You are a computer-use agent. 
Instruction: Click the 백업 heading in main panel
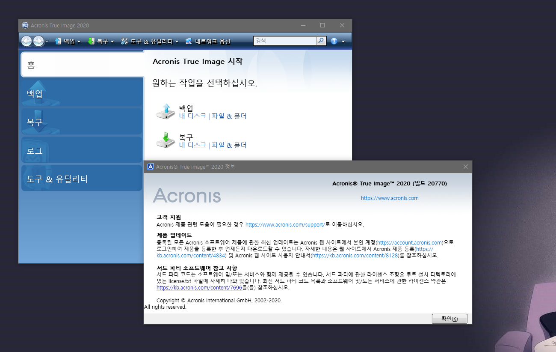point(186,108)
